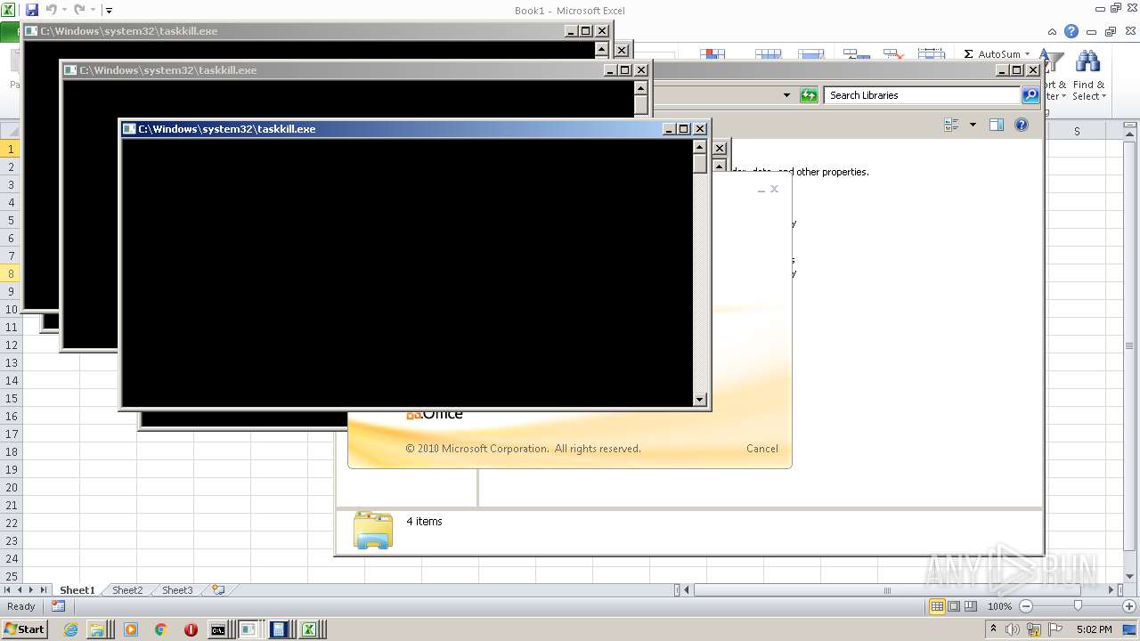1140x641 pixels.
Task: Open Internet Explorer from the taskbar
Action: [72, 629]
